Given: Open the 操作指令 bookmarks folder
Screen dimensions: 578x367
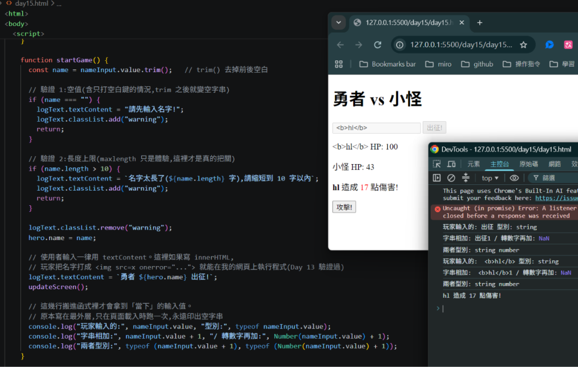Looking at the screenshot, I should point(522,64).
